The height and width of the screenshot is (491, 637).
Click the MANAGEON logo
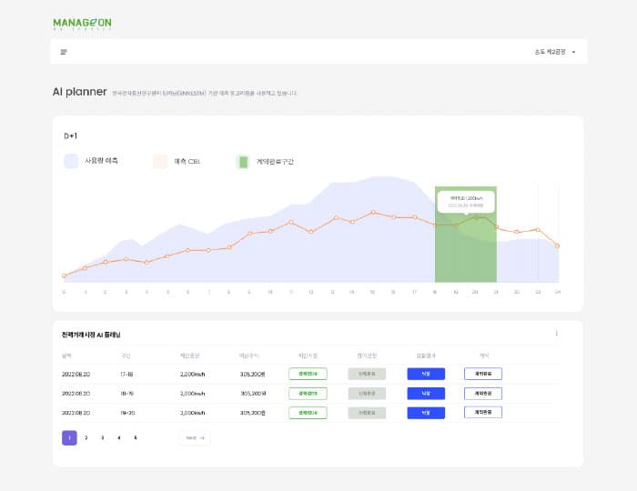coord(83,24)
